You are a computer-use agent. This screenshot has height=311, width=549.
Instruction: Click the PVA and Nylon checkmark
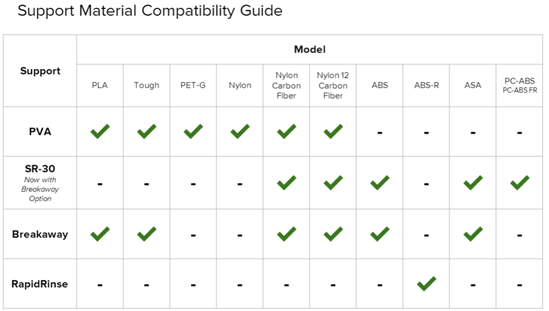point(240,131)
